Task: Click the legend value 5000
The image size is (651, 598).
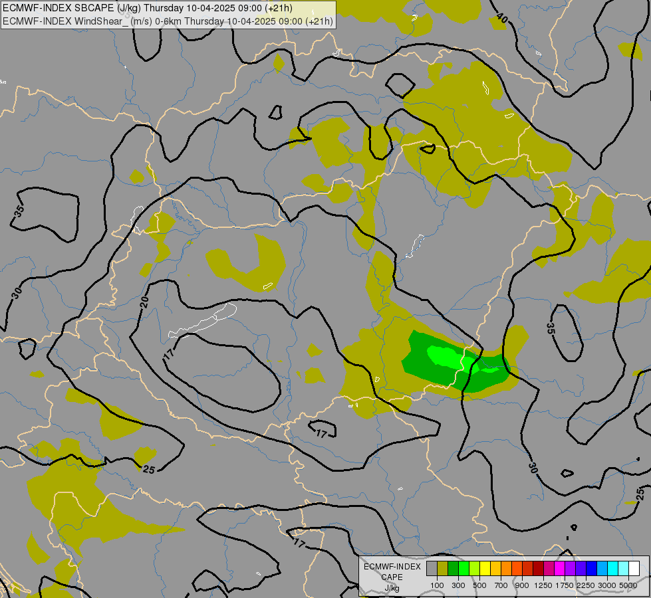Action: [628, 585]
